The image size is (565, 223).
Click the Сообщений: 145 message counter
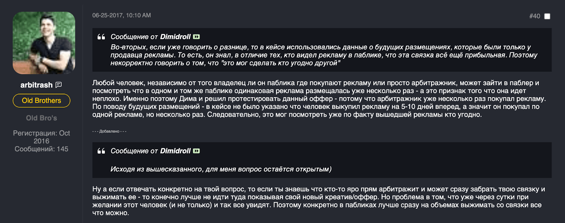(x=41, y=149)
